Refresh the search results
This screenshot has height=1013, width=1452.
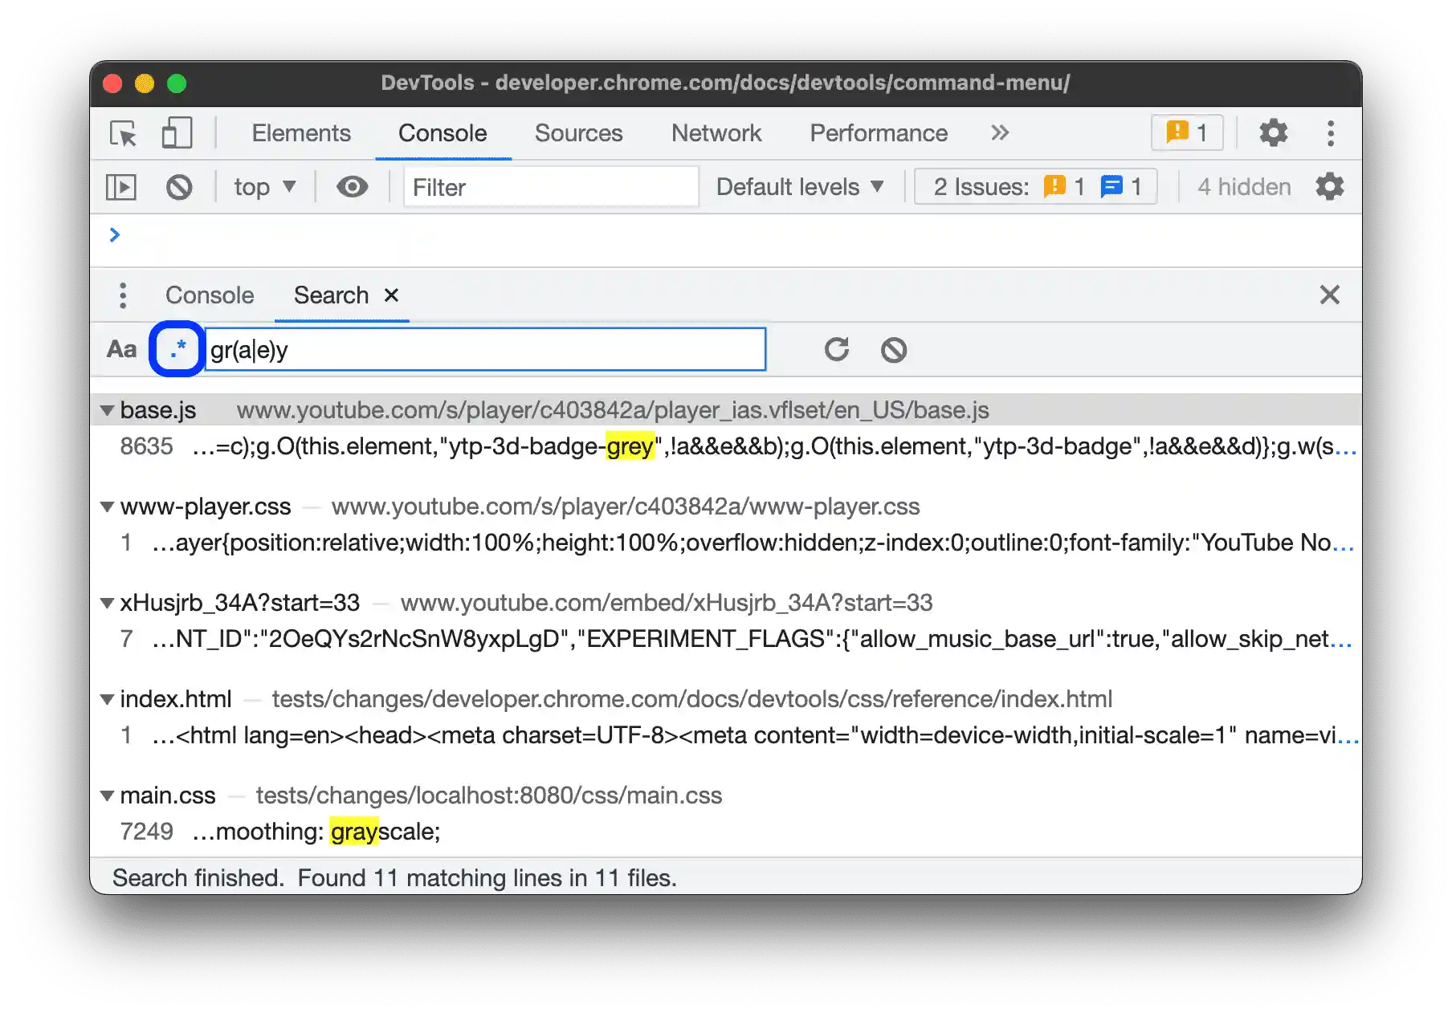click(x=836, y=349)
